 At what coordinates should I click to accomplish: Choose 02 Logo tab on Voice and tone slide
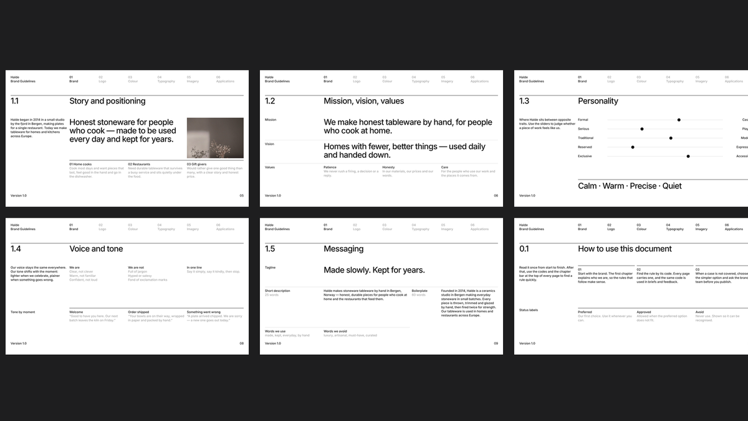(102, 227)
